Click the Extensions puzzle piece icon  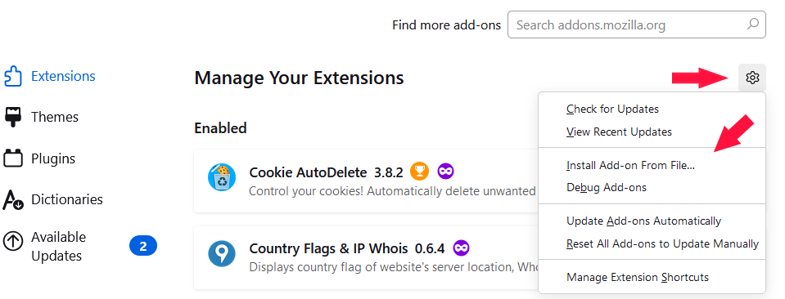point(12,77)
